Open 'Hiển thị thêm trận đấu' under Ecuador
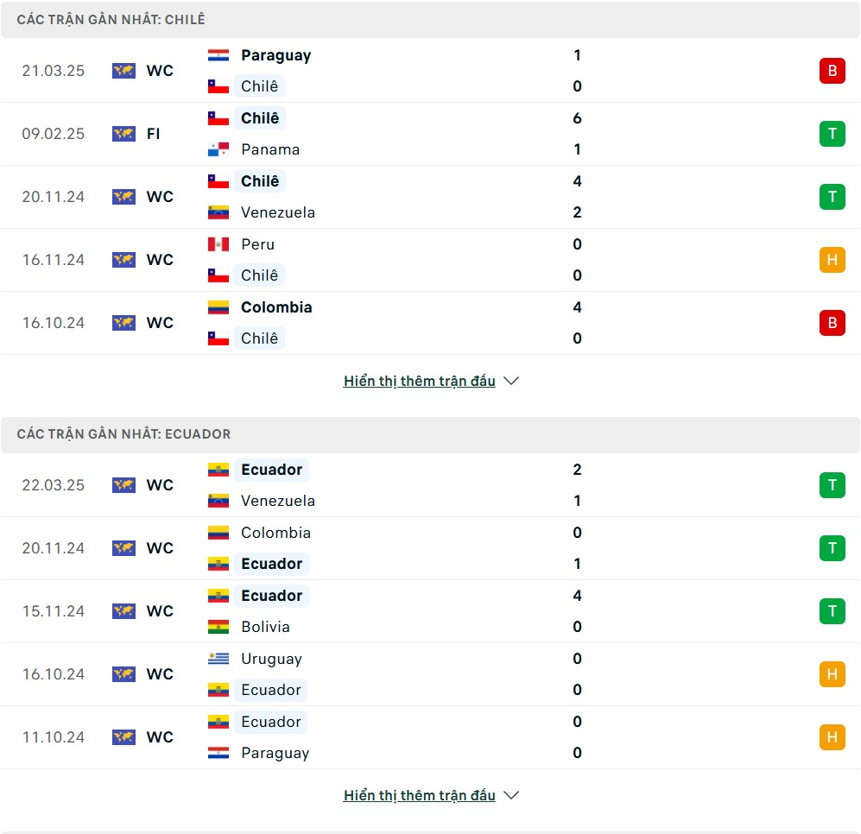 coord(420,795)
